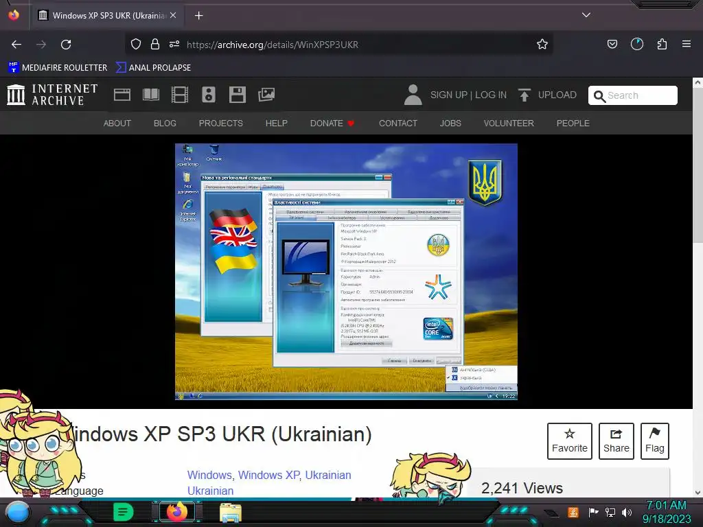Viewport: 703px width, 527px height.
Task: Open MEDIAFIRE ROULETTER bookmark
Action: (58, 68)
